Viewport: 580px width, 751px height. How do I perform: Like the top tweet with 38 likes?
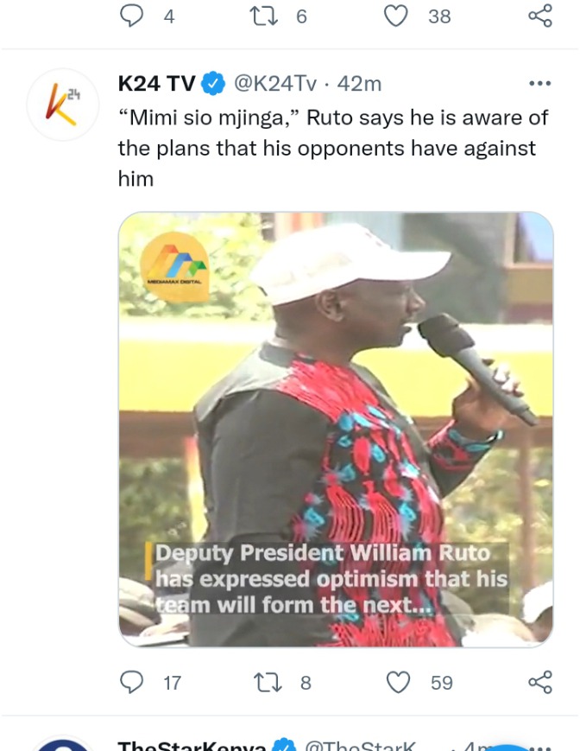point(396,16)
